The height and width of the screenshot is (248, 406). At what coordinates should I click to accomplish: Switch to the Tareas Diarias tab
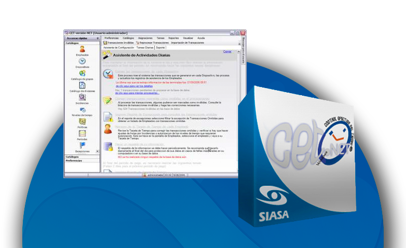(145, 48)
